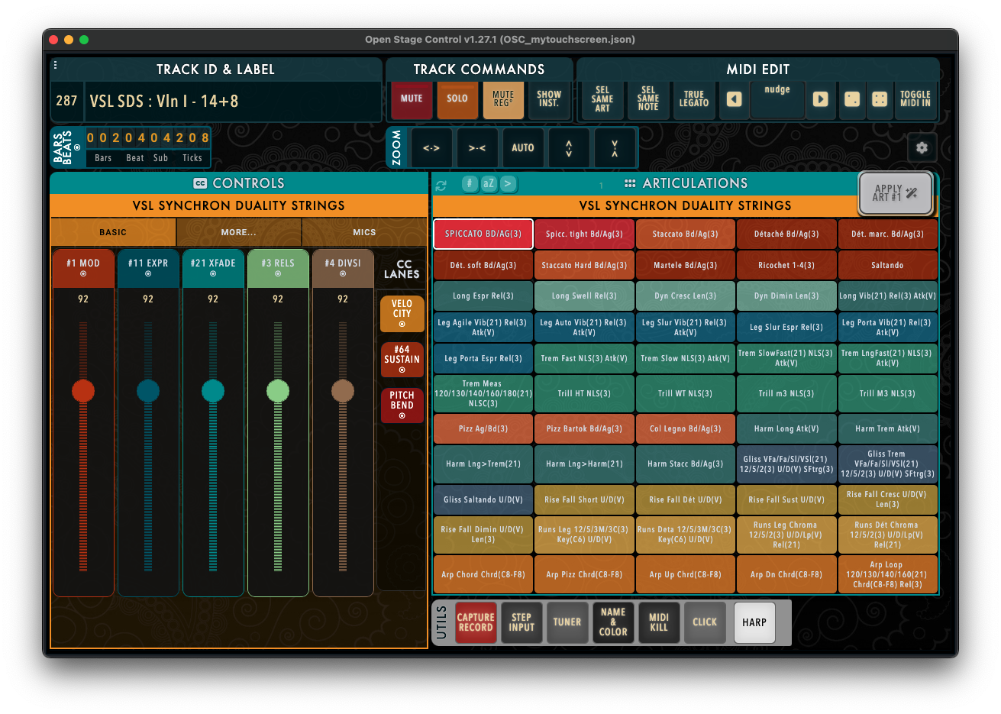This screenshot has height=714, width=1001.
Task: Toggle MUTE REG° button
Action: coord(503,99)
